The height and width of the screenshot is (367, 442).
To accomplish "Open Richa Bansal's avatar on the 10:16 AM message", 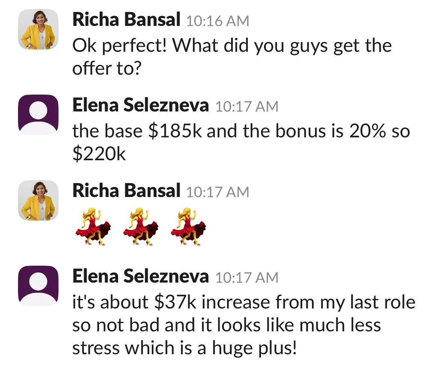I will tap(38, 29).
